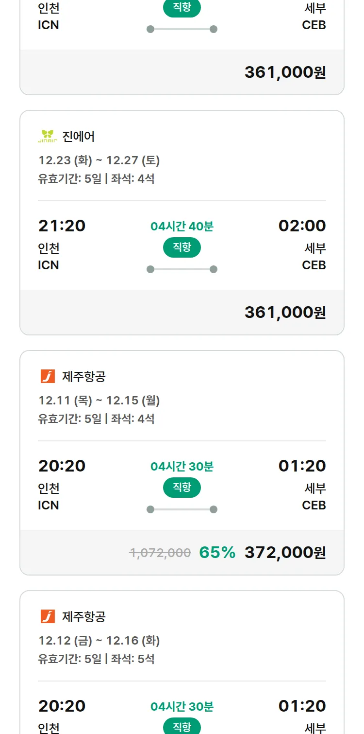The height and width of the screenshot is (734, 364).
Task: Tap the 직항 badge above the first 361,000원 price
Action: tap(182, 8)
